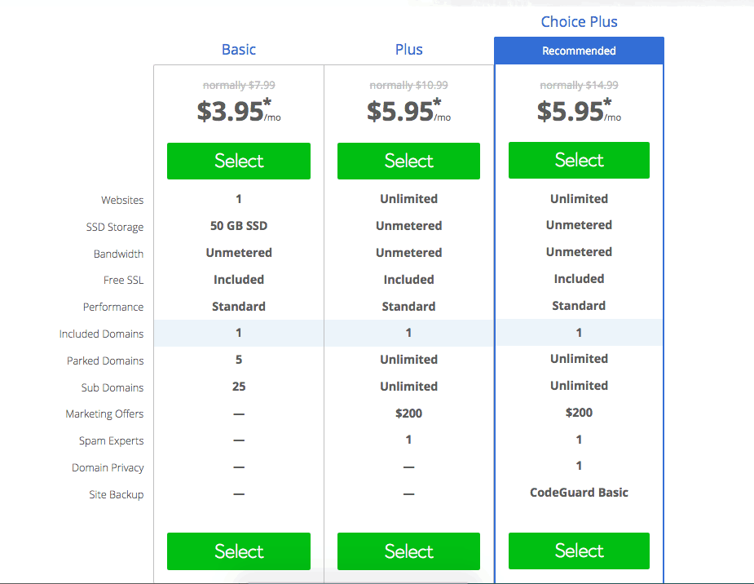The height and width of the screenshot is (584, 754).
Task: Open the Plus plan heading link
Action: coord(408,50)
